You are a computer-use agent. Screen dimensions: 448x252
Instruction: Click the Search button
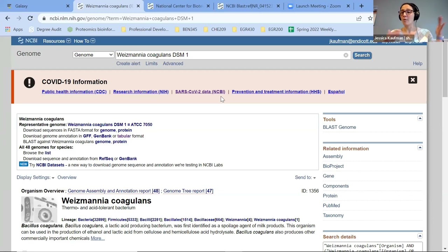click(x=362, y=55)
